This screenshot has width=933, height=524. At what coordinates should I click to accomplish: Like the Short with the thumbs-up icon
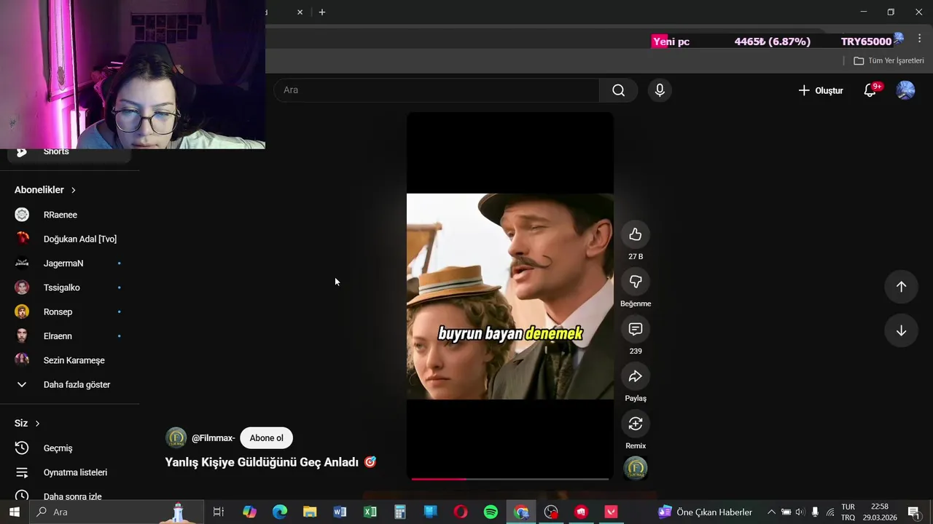[x=636, y=234]
